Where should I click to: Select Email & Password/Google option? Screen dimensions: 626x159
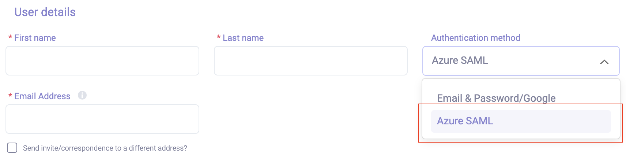496,98
